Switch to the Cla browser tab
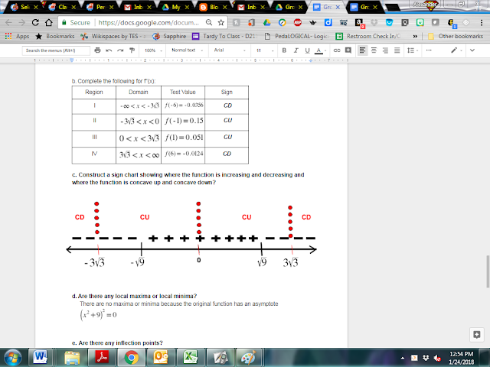Screen dimensions: 490x367 click(62, 7)
